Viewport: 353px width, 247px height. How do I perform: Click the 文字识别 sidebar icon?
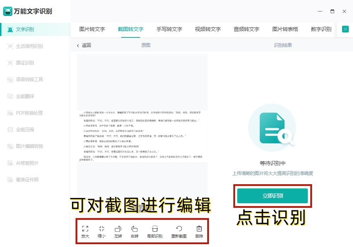pos(10,30)
